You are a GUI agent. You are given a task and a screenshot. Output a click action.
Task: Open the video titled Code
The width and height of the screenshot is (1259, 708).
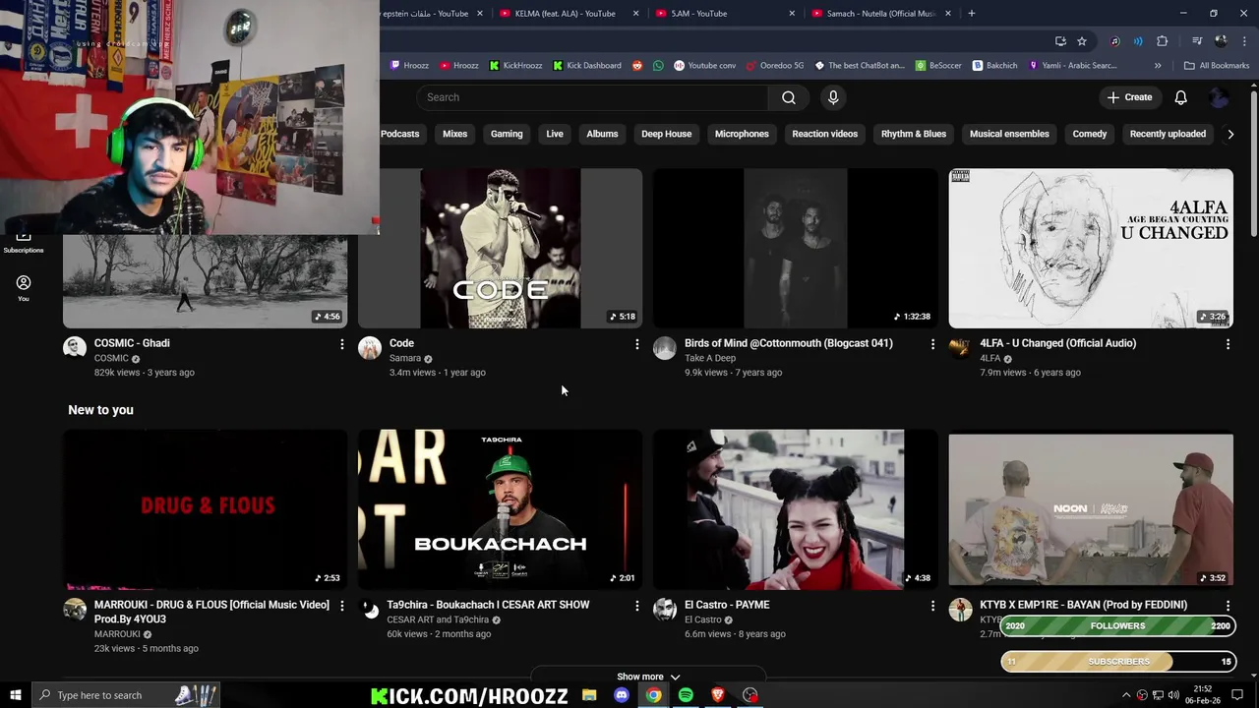pyautogui.click(x=401, y=343)
